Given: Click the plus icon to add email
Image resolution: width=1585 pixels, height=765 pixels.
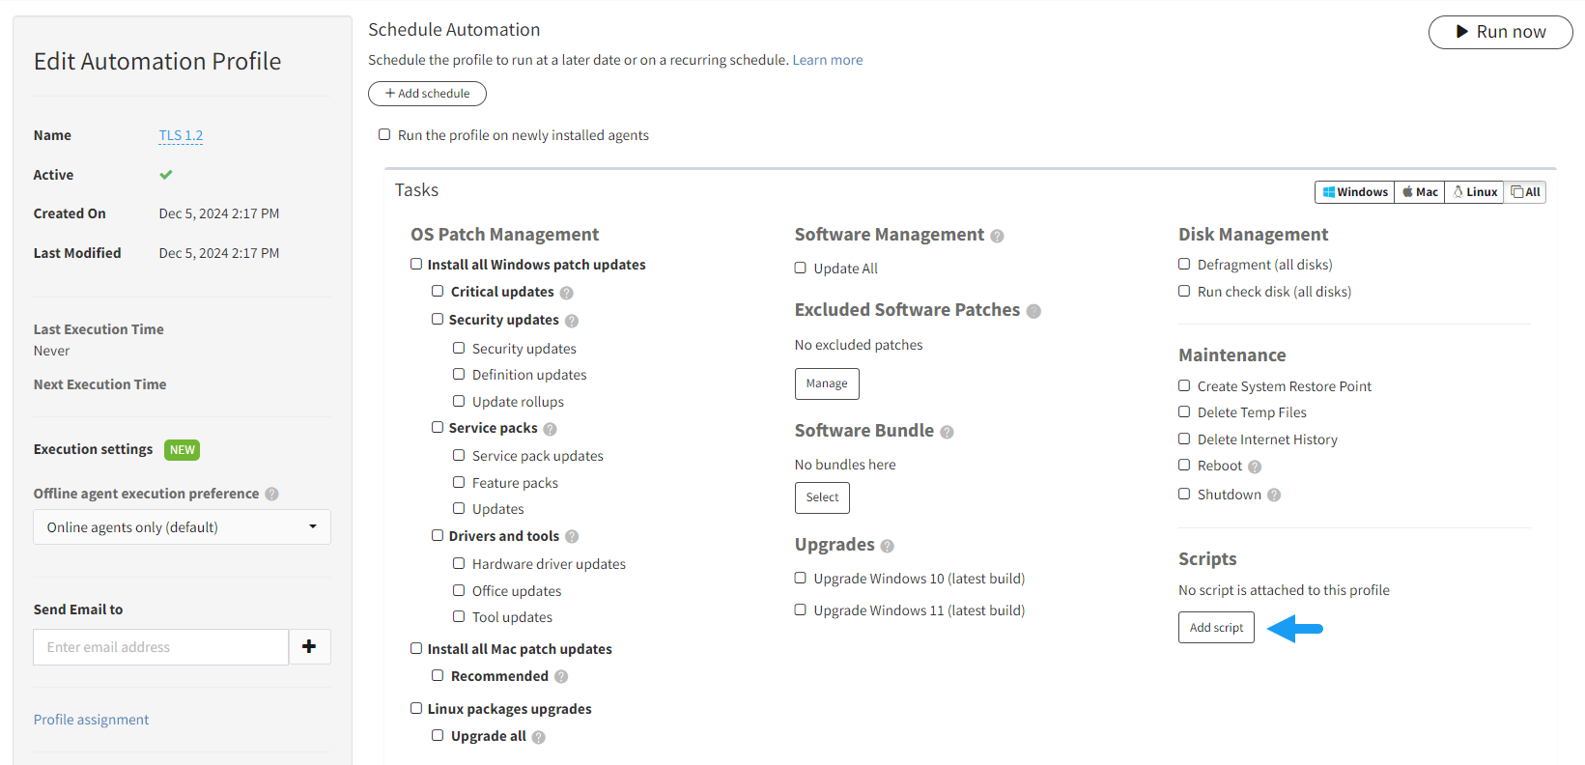Looking at the screenshot, I should point(309,647).
